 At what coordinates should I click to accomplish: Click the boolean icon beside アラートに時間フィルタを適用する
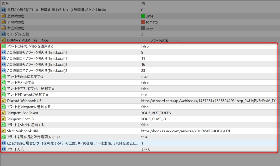pyautogui.click(x=3, y=46)
